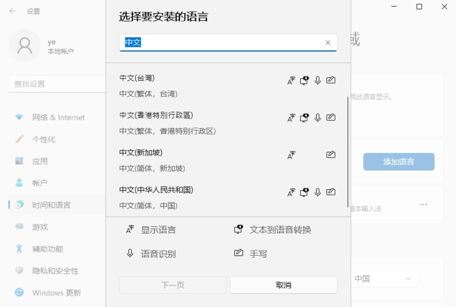The image size is (456, 307).
Task: Select the text-to-speech icon for 中文(香港特别行政區)
Action: [304, 117]
